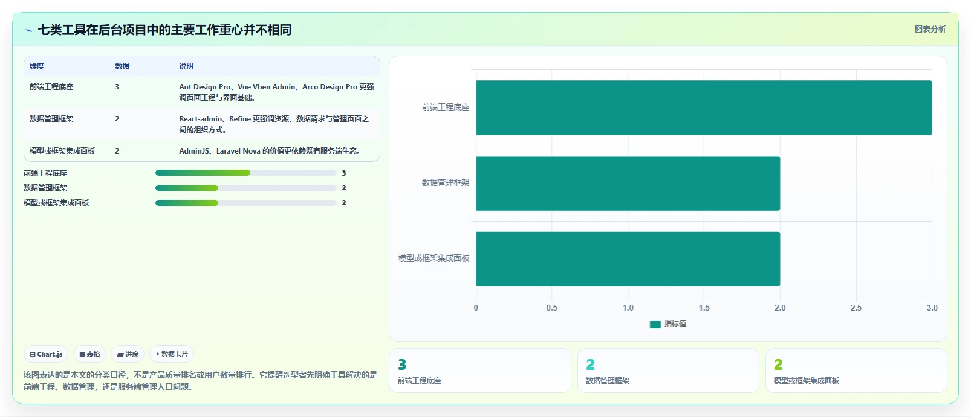Click the 前端工程底座 chart bar
Screen dimensions: 971x417
704,108
